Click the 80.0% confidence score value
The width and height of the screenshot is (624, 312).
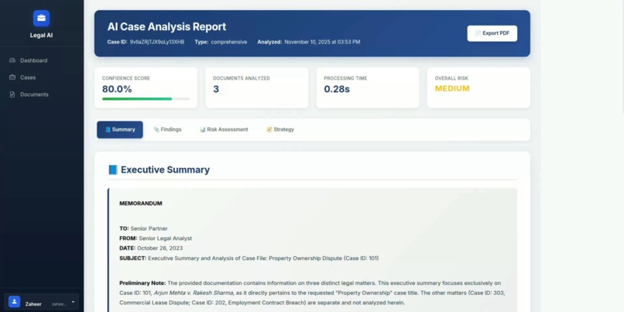coord(117,89)
